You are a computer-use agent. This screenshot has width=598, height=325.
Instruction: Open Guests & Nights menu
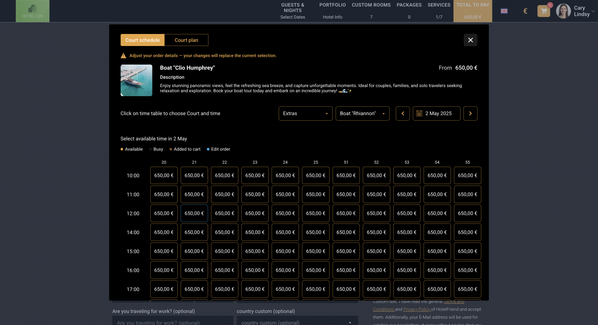coord(293,11)
